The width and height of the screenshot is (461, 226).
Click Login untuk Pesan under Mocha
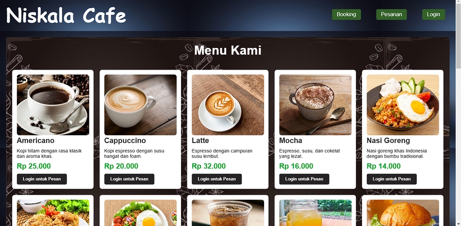[x=304, y=179]
